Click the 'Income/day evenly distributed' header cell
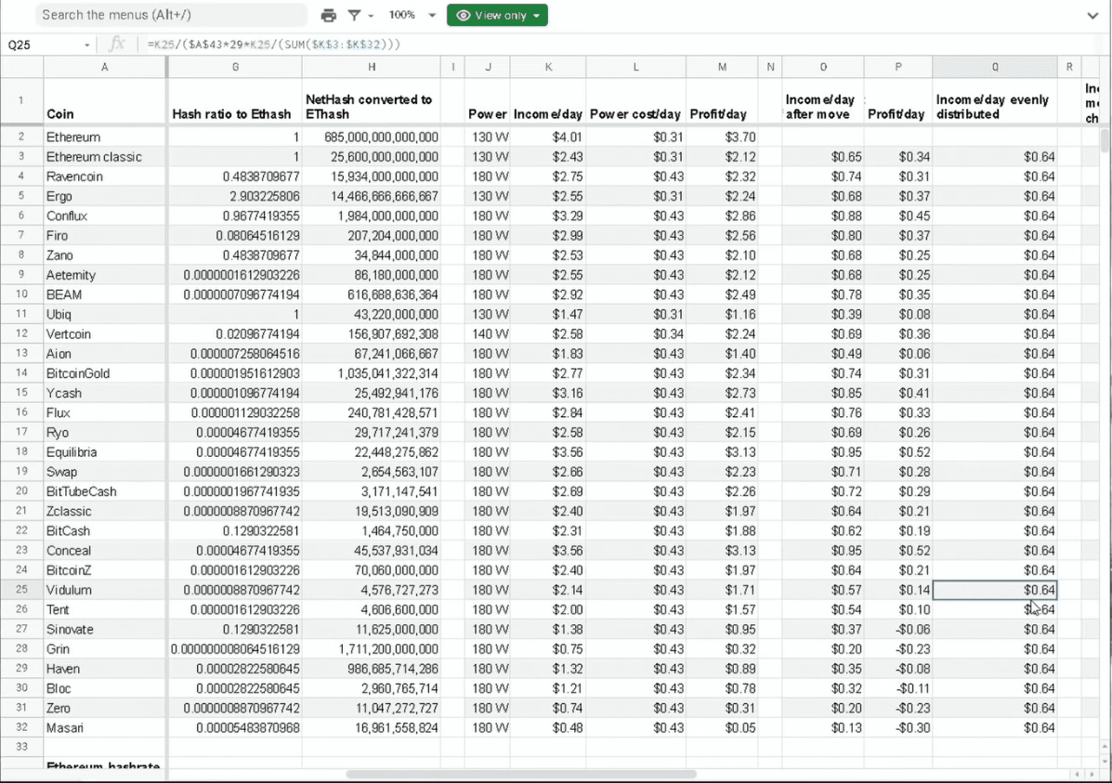 (994, 101)
